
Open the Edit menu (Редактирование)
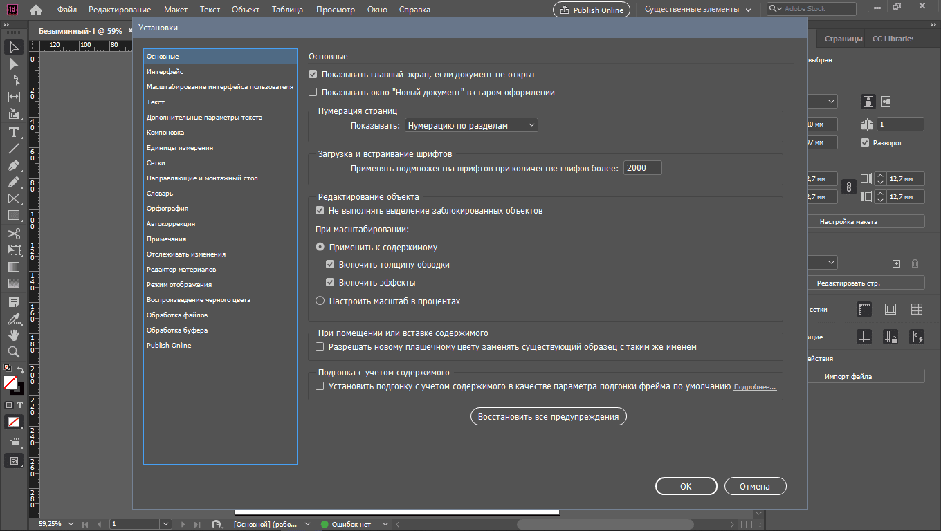[120, 10]
